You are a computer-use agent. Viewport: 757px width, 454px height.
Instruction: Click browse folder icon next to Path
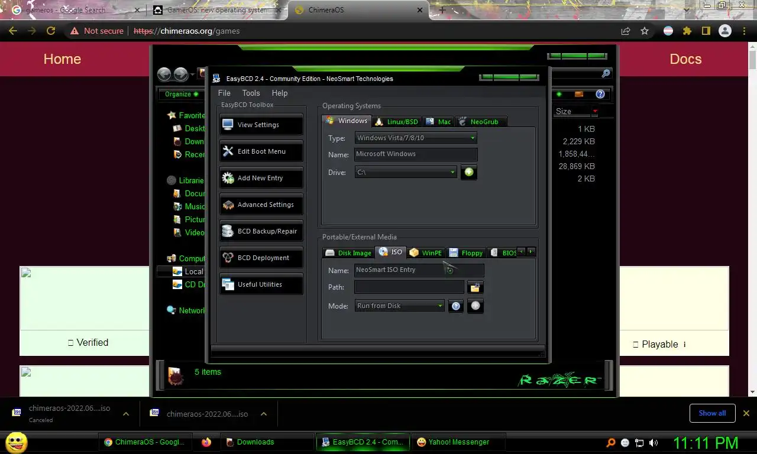point(475,288)
